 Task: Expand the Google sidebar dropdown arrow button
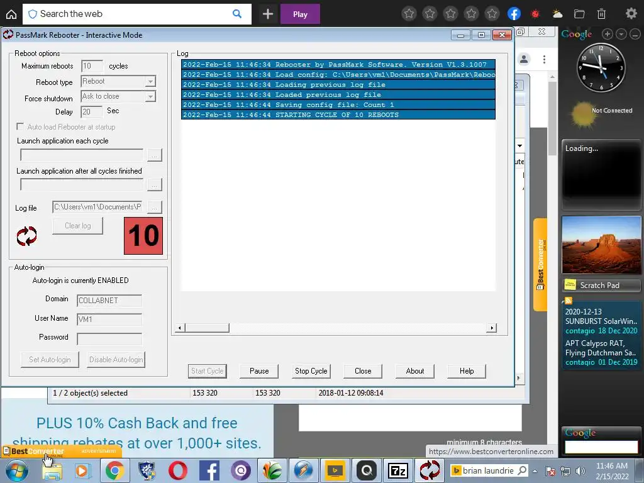click(x=621, y=34)
